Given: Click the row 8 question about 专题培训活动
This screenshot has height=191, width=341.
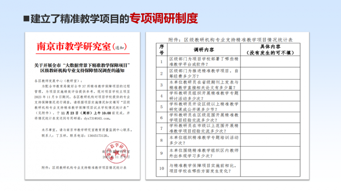Looking at the screenshot, I should coord(204,140).
